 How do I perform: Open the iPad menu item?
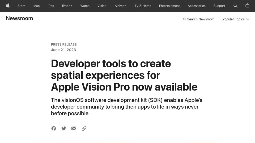tap(51, 6)
